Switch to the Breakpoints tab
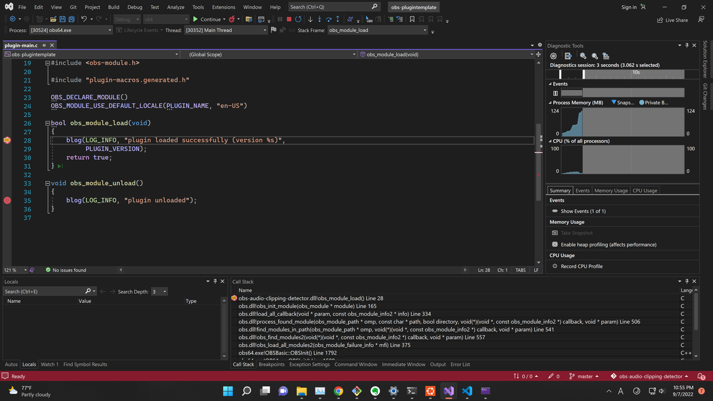This screenshot has height=401, width=713. (272, 364)
